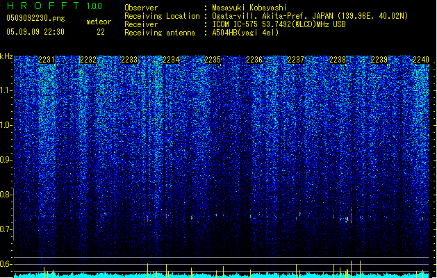This screenshot has width=437, height=278.
Task: Click the ICOM IC-575 receiver text
Action: [279, 24]
